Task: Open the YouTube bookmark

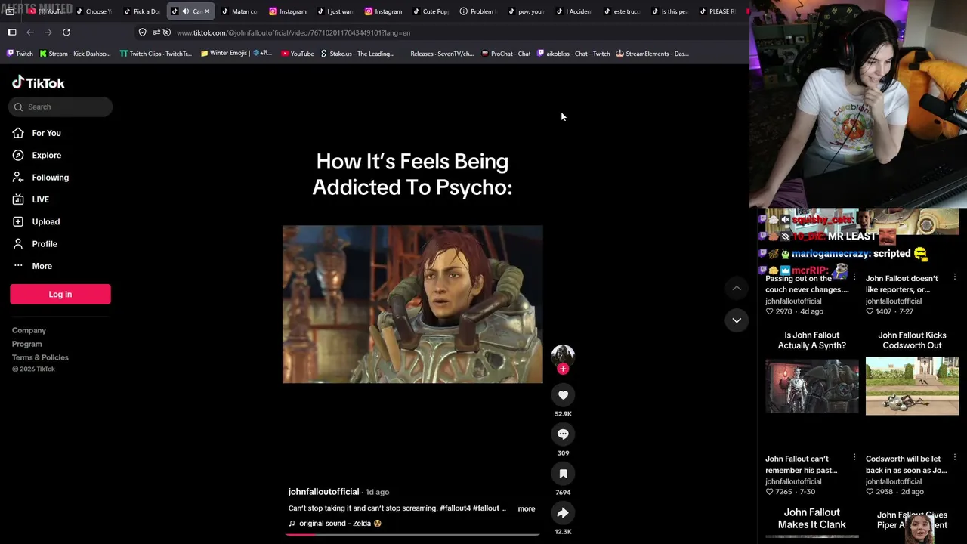Action: (297, 54)
